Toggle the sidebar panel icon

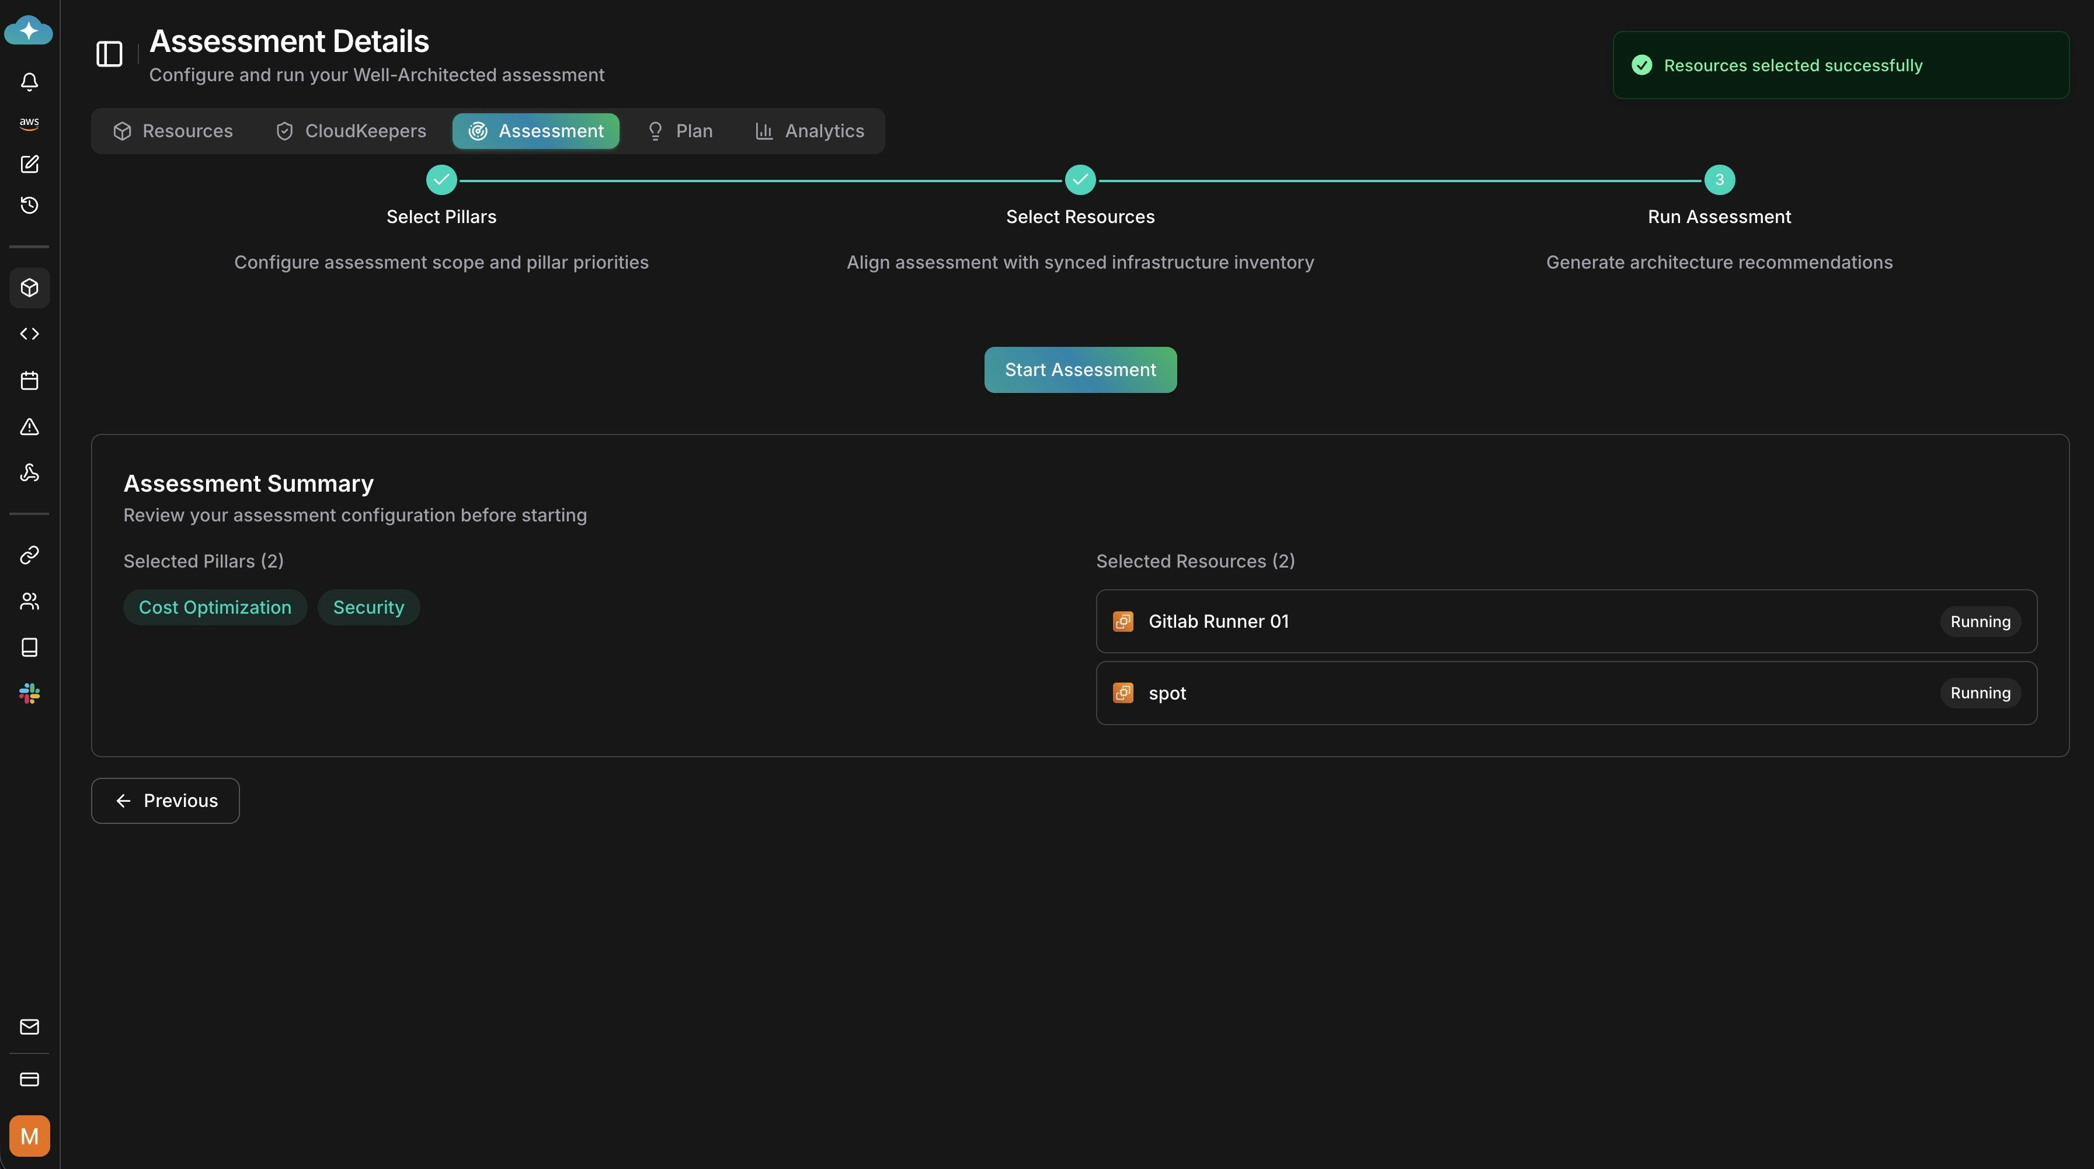click(109, 54)
